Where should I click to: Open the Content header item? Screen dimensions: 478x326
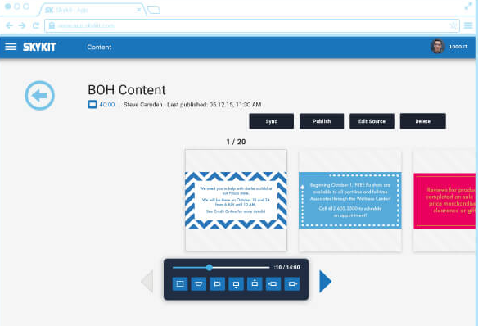point(99,47)
